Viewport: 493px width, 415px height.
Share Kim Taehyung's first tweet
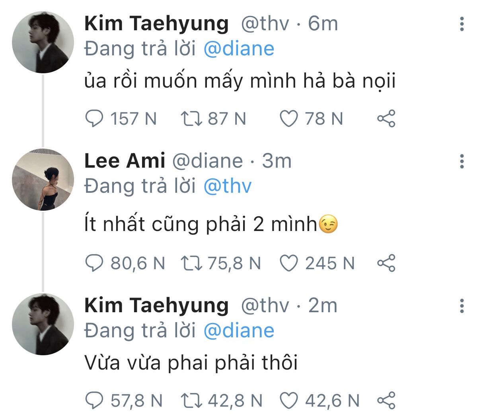click(386, 119)
